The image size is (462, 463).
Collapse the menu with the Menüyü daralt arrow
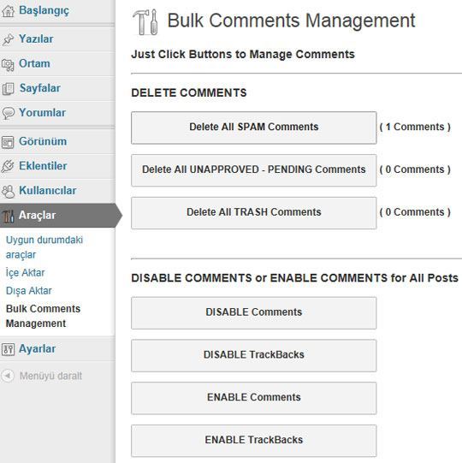[x=8, y=376]
